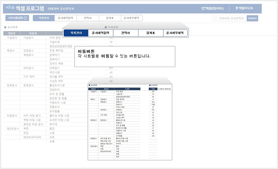This screenshot has width=278, height=169.
Task: Select the 도어철물 cell in the faded large table
Action: coord(54,111)
